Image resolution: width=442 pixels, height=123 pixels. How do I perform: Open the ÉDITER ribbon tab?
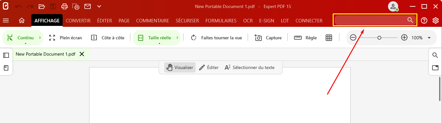point(105,20)
